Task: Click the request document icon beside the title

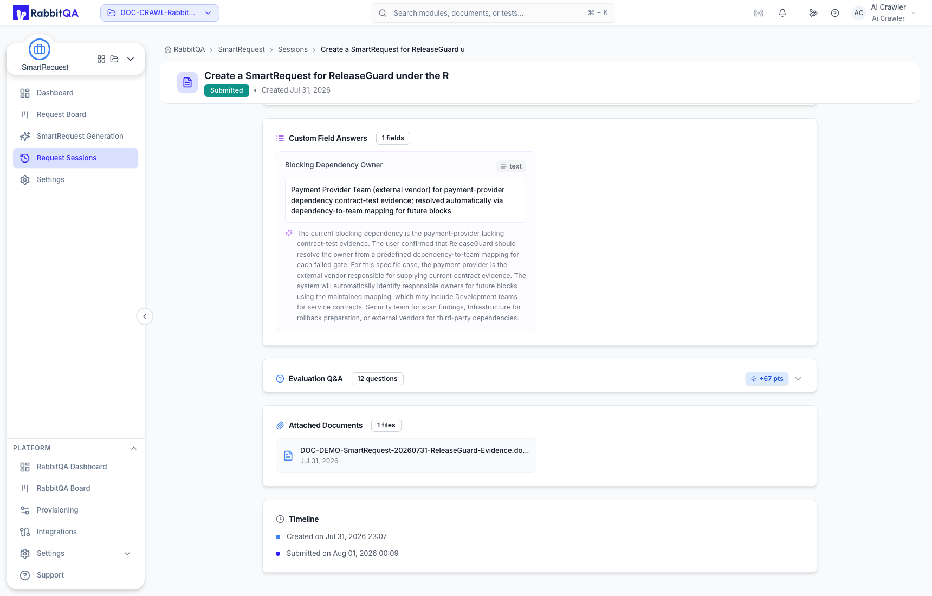Action: coord(187,82)
